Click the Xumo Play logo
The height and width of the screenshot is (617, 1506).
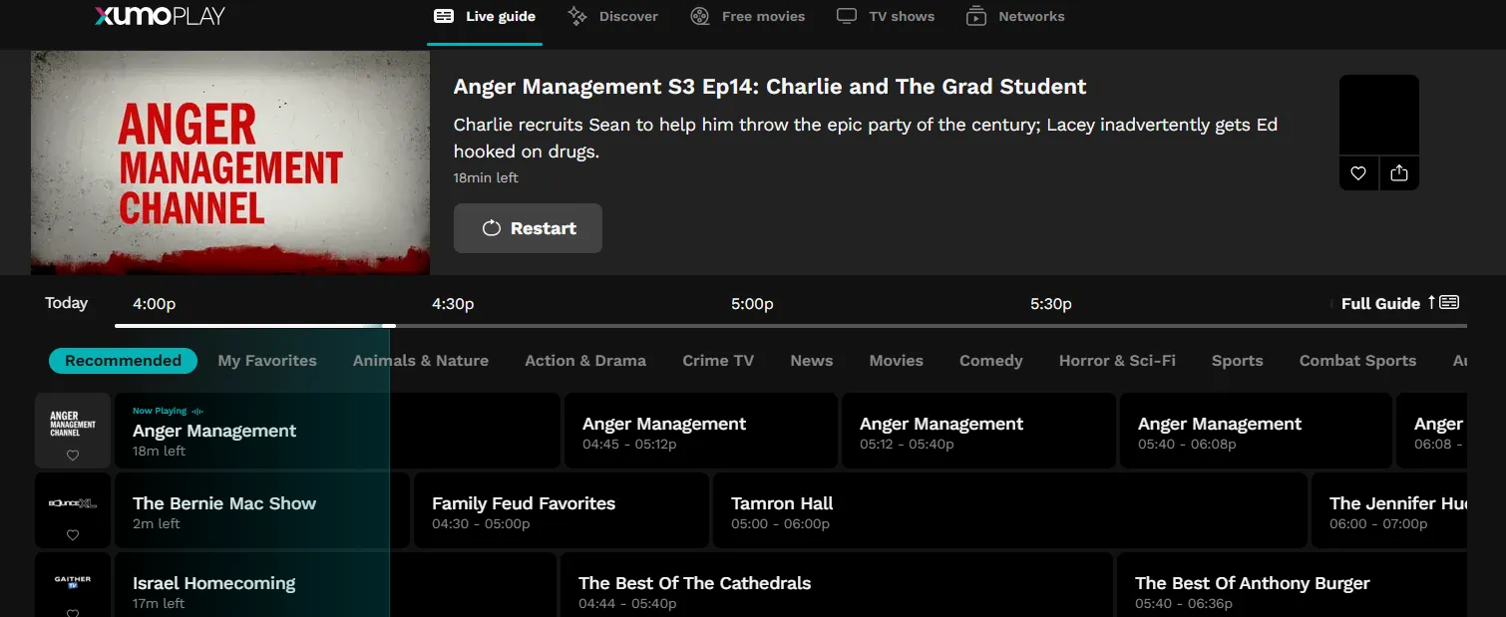[x=160, y=16]
